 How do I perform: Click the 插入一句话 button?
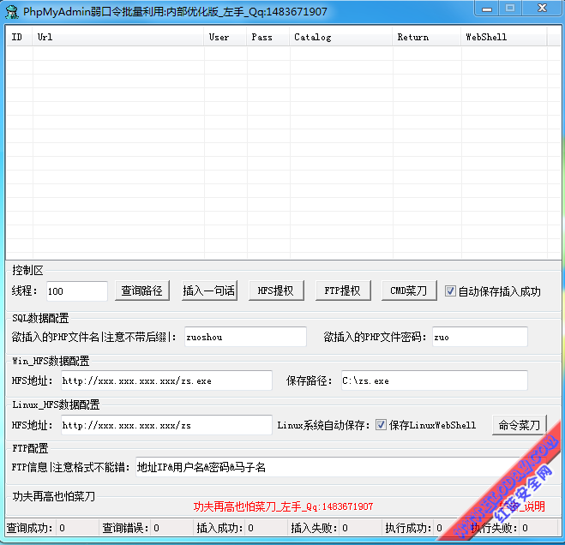(x=209, y=290)
